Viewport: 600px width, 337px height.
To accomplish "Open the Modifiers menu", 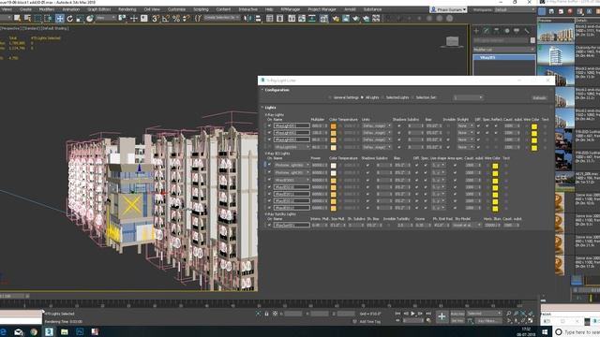I will coord(47,9).
